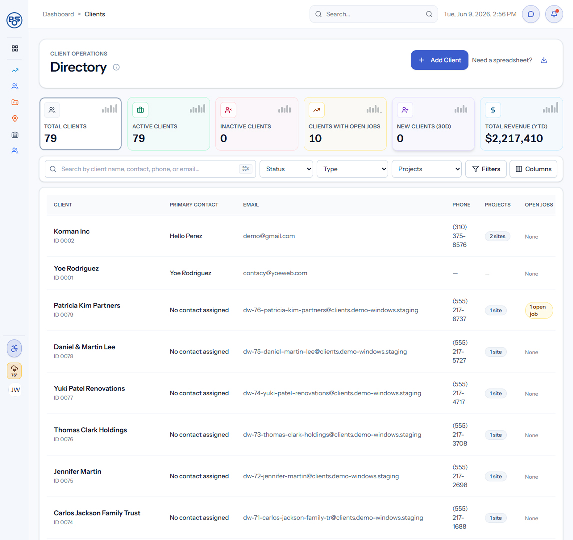Open the Korman Inc client row
The width and height of the screenshot is (573, 540).
[x=301, y=236]
